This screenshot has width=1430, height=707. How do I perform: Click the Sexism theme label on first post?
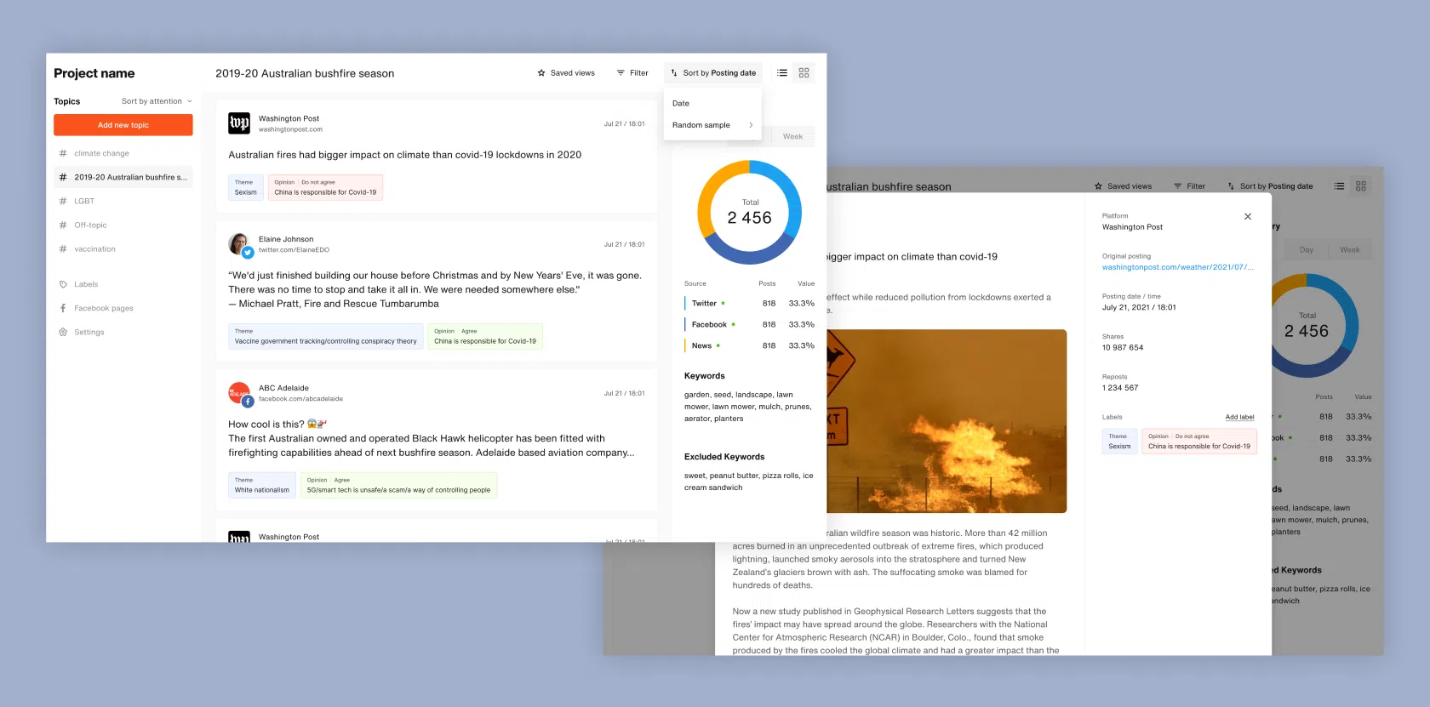(x=246, y=187)
